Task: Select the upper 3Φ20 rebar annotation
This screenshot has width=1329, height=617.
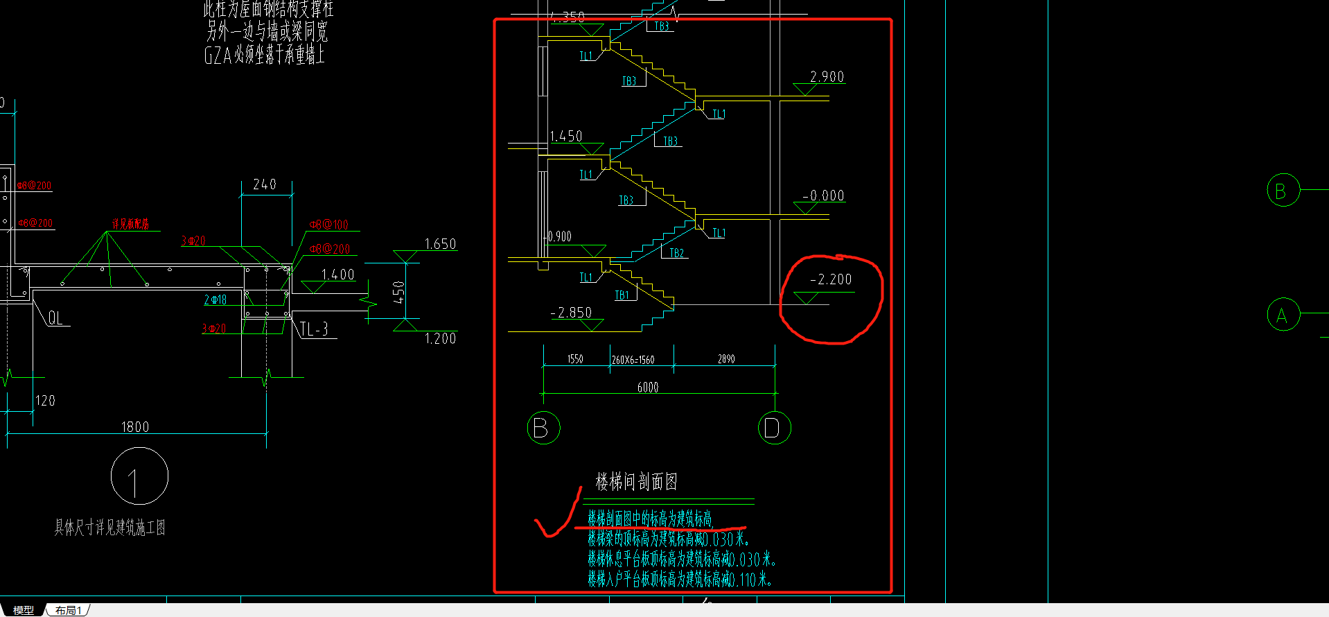Action: coord(193,241)
